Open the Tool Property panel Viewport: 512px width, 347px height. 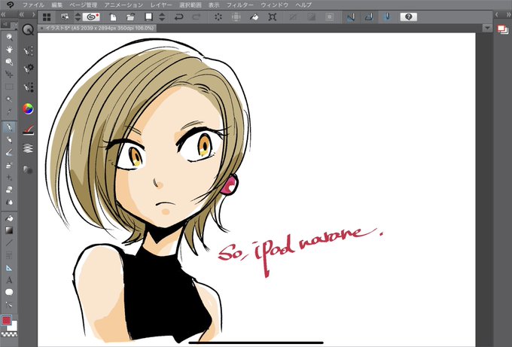point(29,68)
